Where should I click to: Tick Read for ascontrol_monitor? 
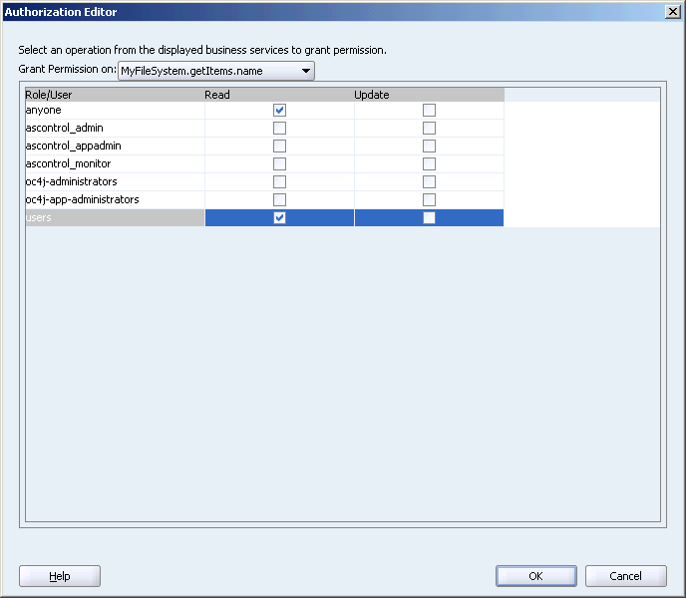pos(279,164)
